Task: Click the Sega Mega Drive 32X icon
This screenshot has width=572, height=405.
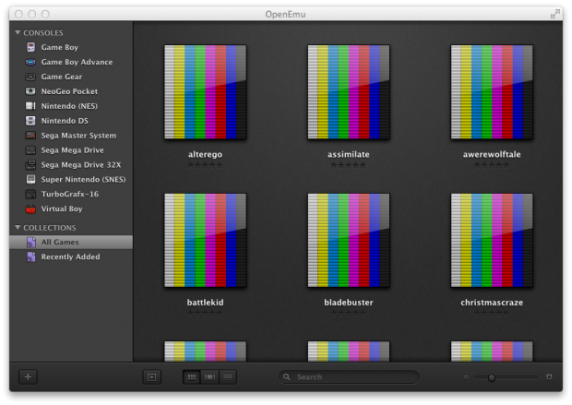Action: [30, 164]
